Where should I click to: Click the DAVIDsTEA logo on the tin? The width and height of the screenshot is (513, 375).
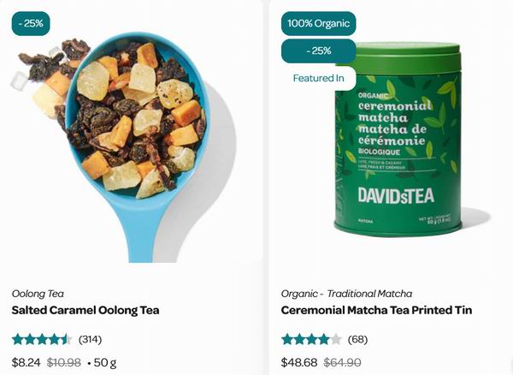point(396,195)
